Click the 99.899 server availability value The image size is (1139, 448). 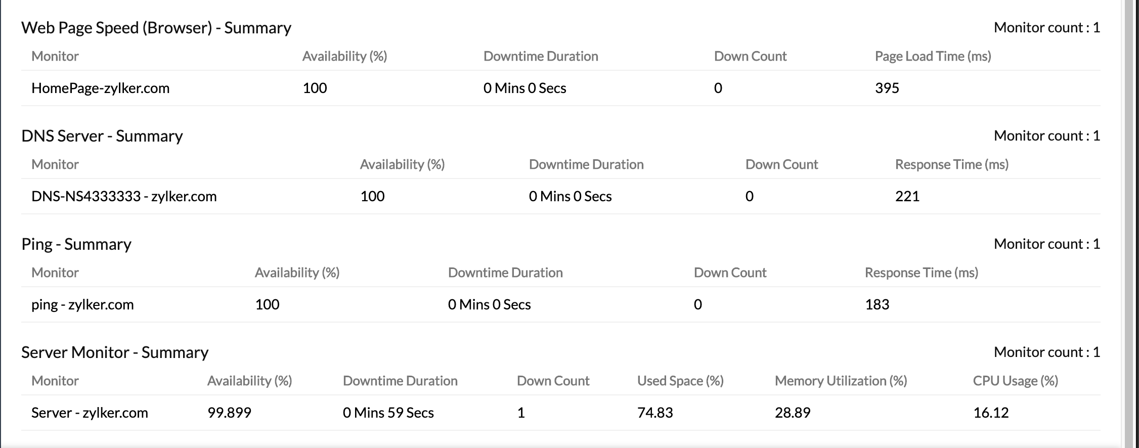229,413
